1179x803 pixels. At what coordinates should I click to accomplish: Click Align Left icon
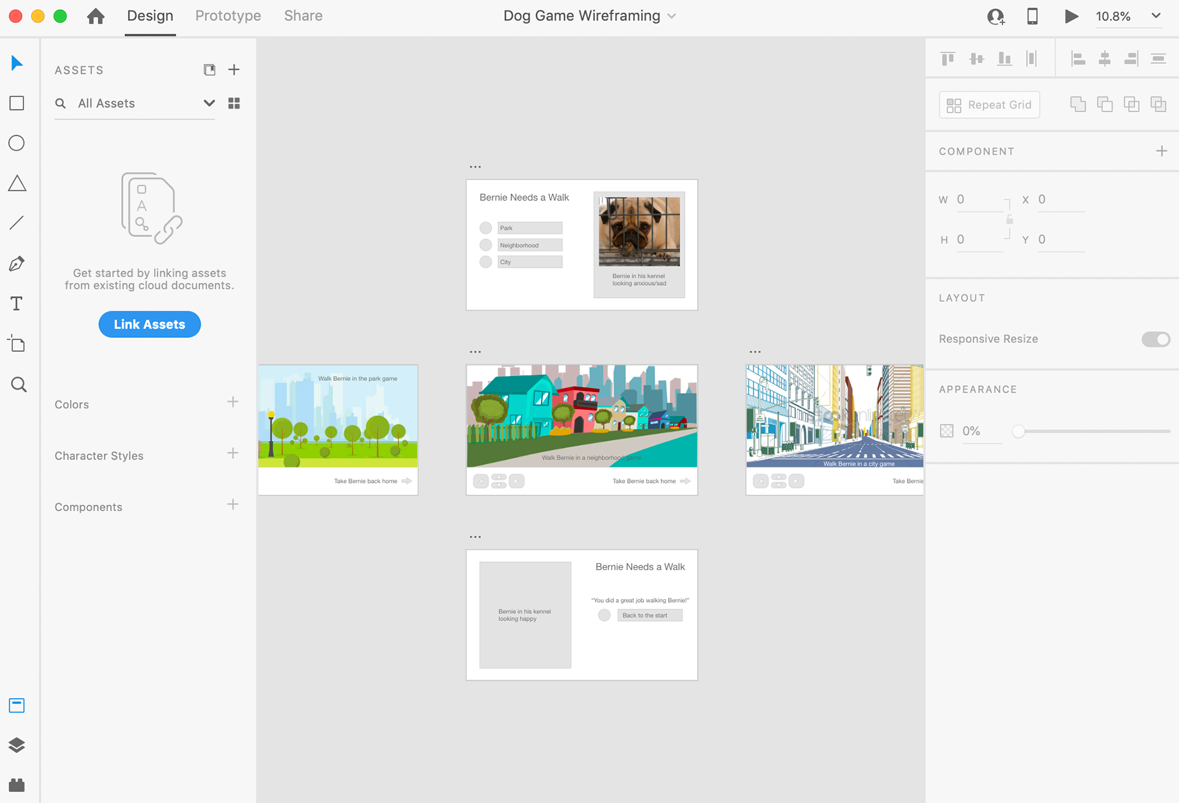(x=1078, y=58)
